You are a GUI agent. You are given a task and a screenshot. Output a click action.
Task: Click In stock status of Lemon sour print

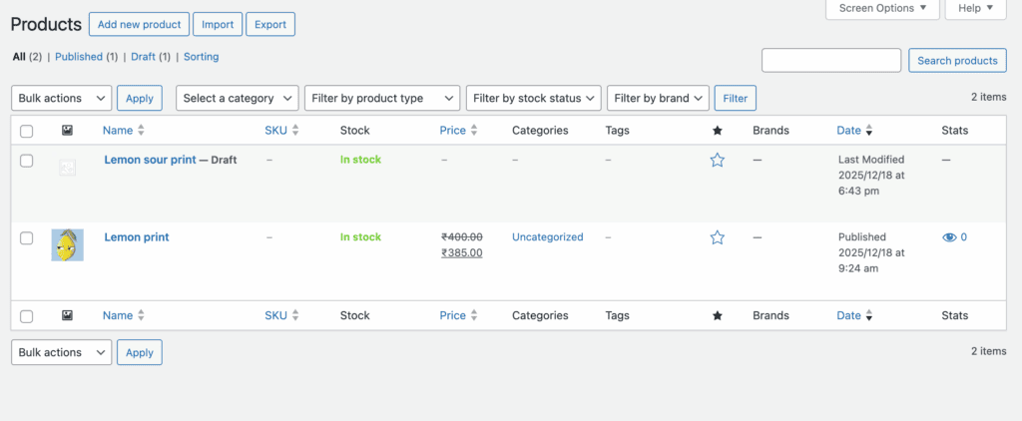360,160
